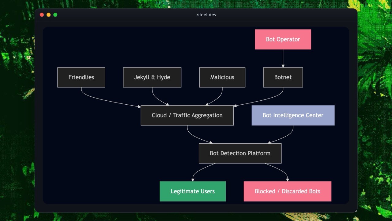The height and width of the screenshot is (221, 392).
Task: Click the Blocked / Discarded Bots node
Action: click(x=287, y=191)
